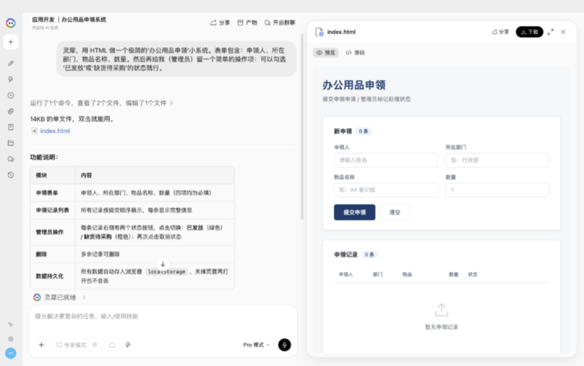Click the 所在部门 department input field
This screenshot has height=366, width=584.
497,160
